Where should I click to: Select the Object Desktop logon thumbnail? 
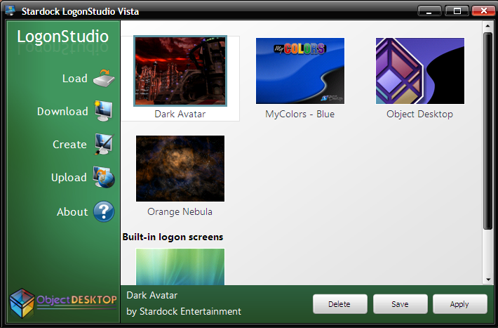click(420, 71)
